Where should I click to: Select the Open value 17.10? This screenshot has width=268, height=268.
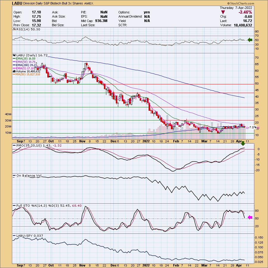[x=36, y=12]
